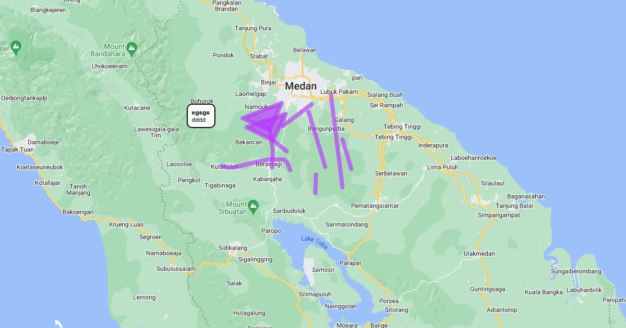Screen dimensions: 626x328
Task: Click the Mount Bandahara peak icon
Action: pos(131,48)
